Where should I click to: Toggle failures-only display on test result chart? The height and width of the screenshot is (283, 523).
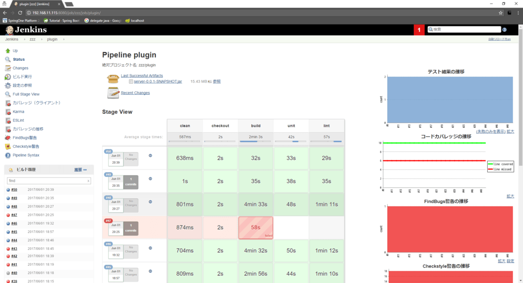[490, 131]
